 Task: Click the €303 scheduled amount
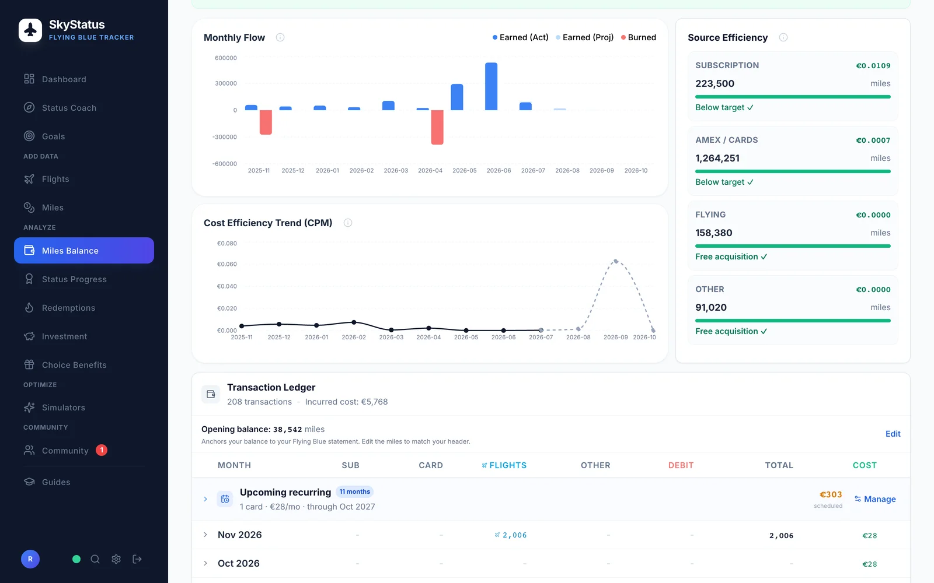pos(831,494)
